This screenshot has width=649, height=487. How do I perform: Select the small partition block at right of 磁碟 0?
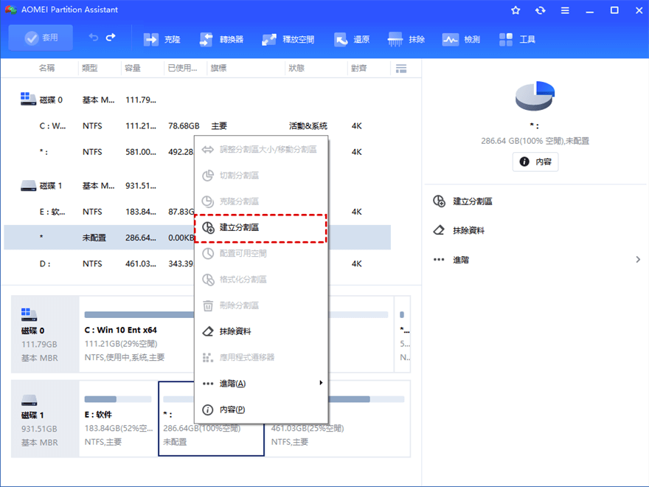[403, 334]
